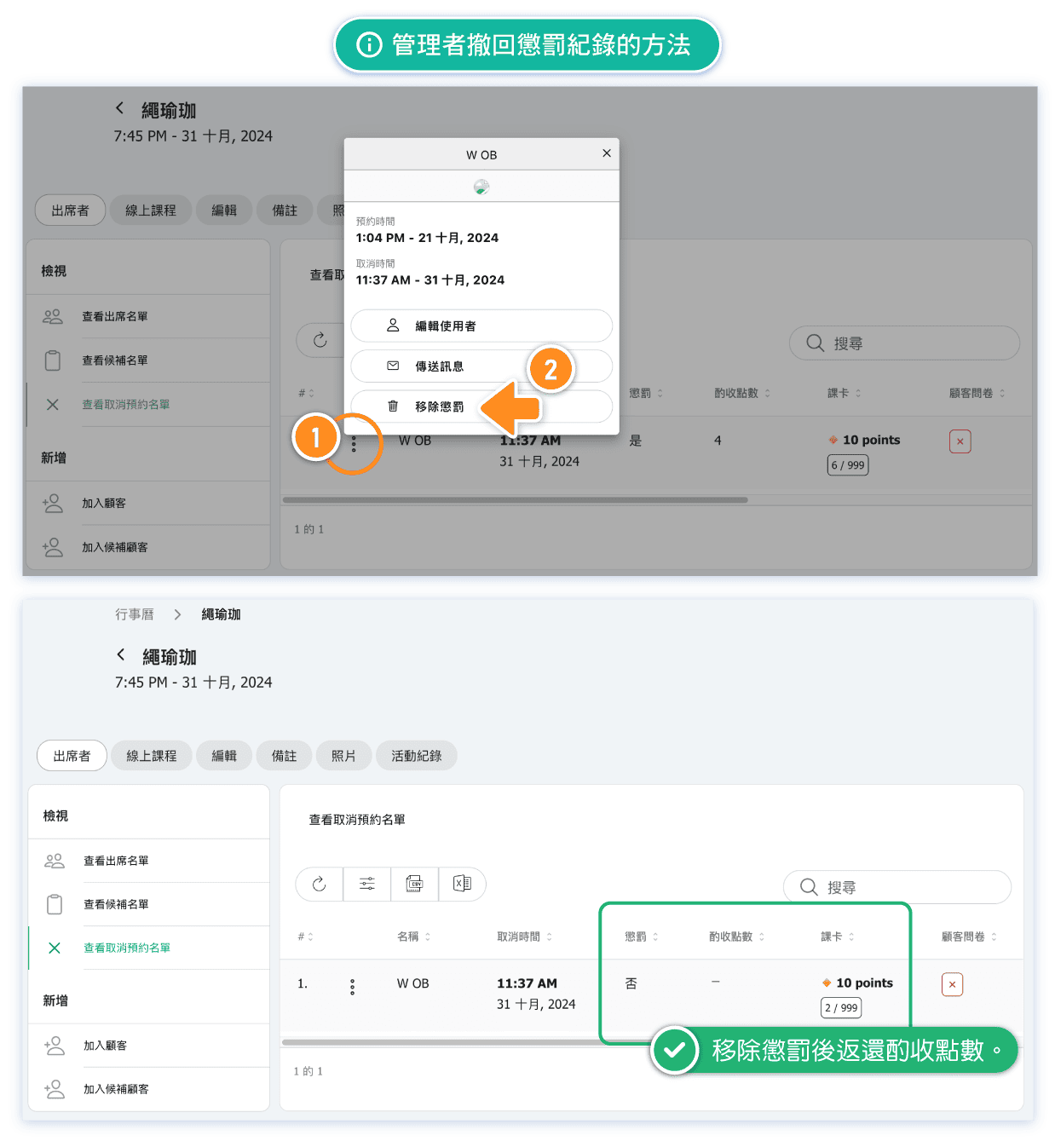Viewport: 1055px width, 1147px height.
Task: Click scrollbar under the row with 6 / 999
Action: point(515,500)
